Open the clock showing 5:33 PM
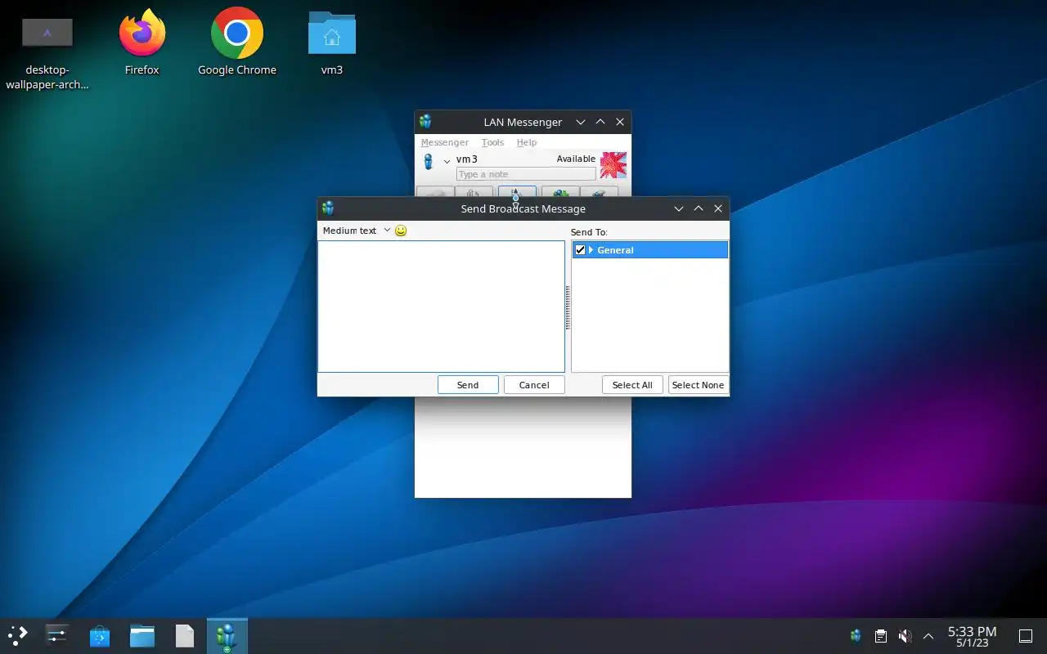 (x=972, y=636)
